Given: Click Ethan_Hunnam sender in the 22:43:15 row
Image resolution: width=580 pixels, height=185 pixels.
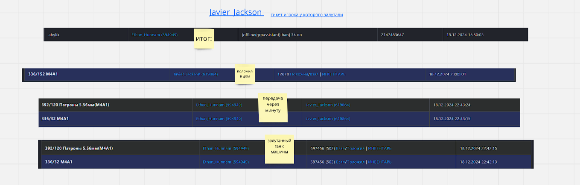Looking at the screenshot, I should [219, 119].
